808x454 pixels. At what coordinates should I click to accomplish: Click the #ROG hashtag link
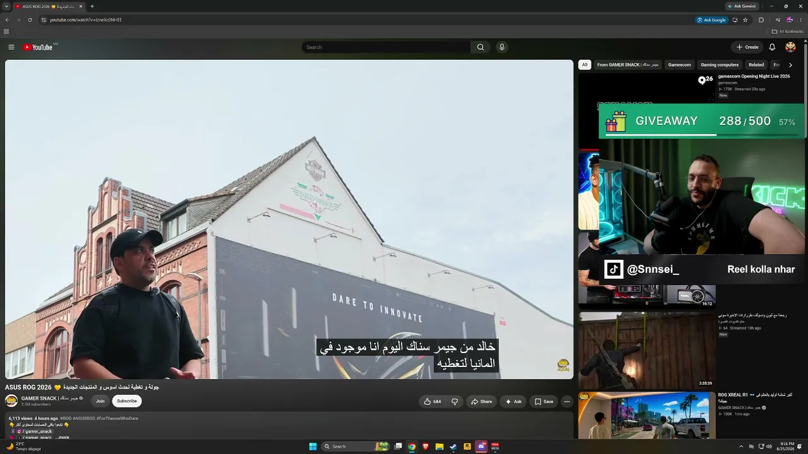pyautogui.click(x=66, y=418)
